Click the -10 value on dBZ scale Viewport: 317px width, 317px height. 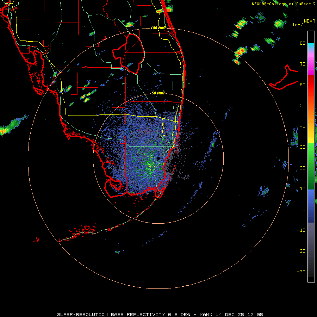301,230
